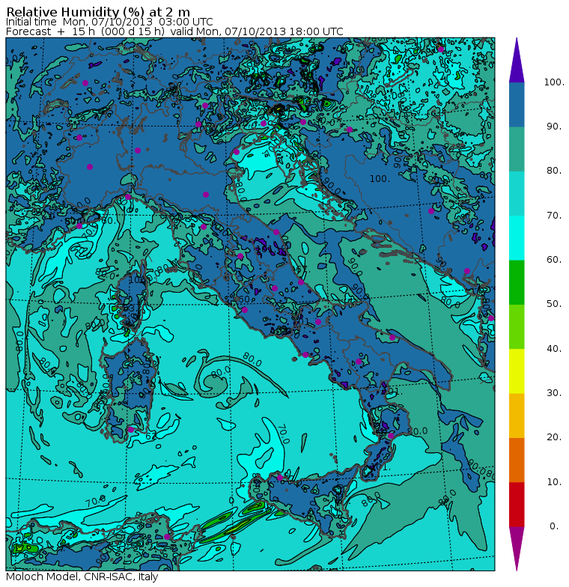Image resolution: width=569 pixels, height=587 pixels.
Task: Click the red 0–10 legend band
Action: tap(517, 505)
